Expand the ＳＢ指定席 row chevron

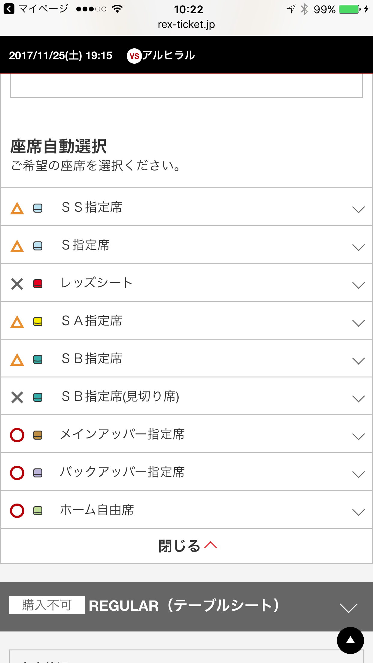(x=358, y=361)
